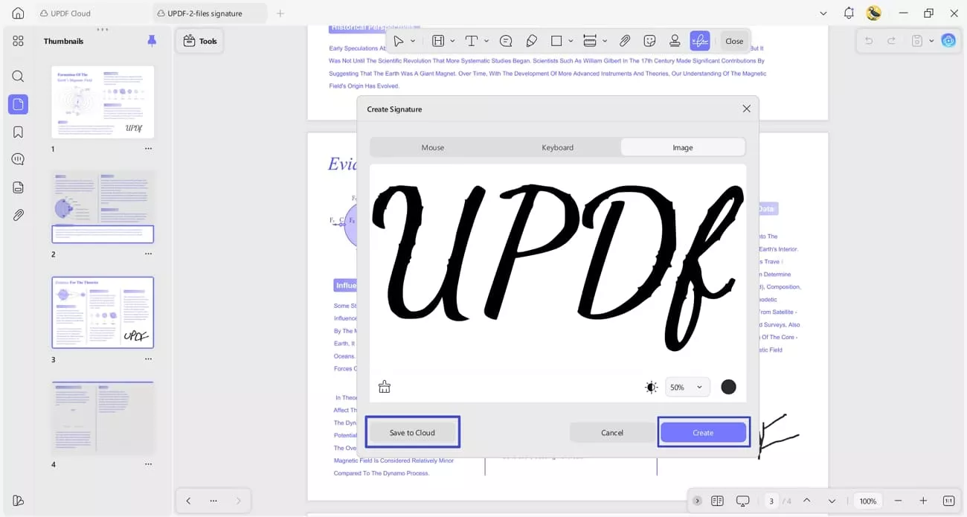The height and width of the screenshot is (517, 967).
Task: Show the Bookmarks panel
Action: coord(18,131)
